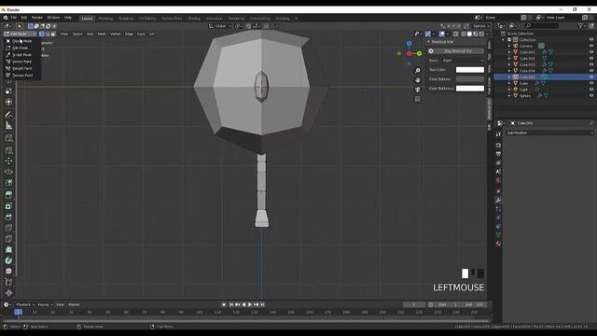
Task: Switch to the UV Editing workspace tab
Action: click(147, 19)
